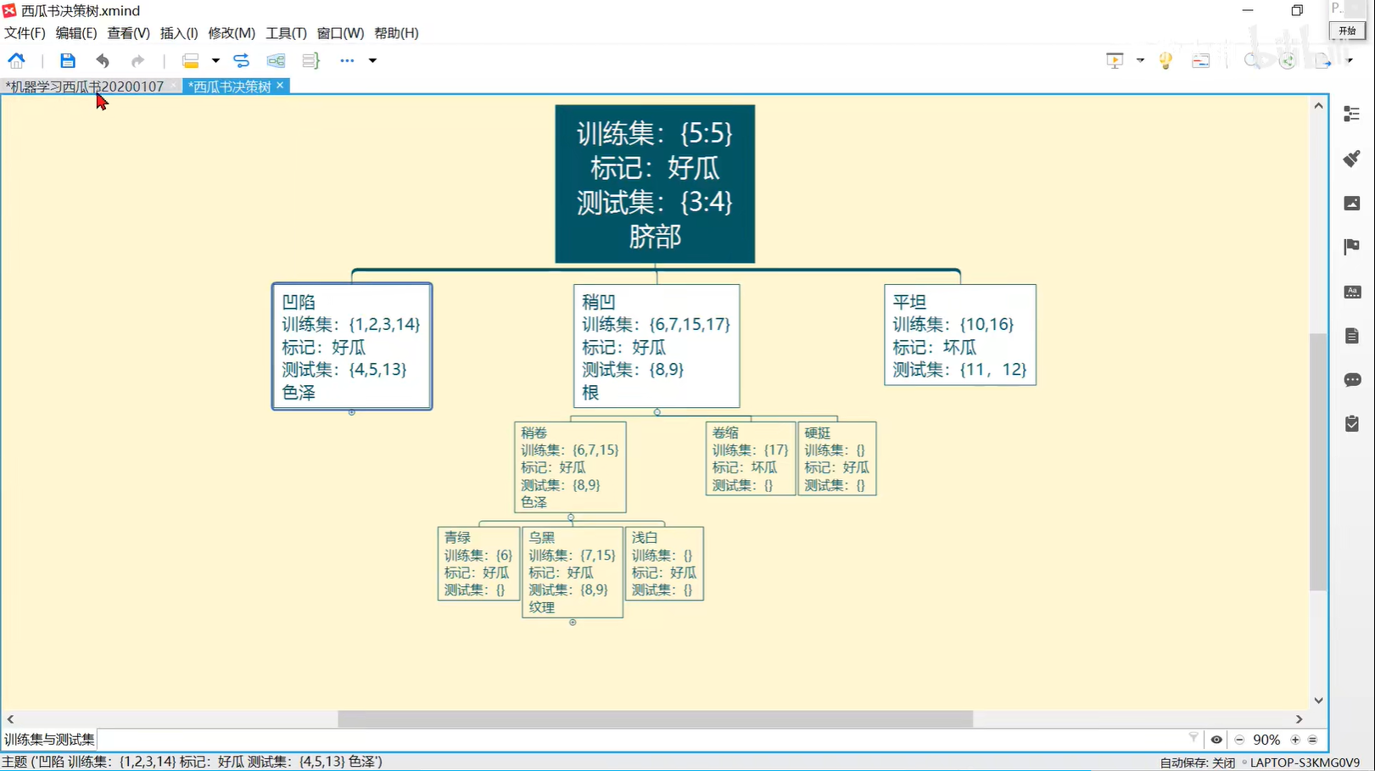The width and height of the screenshot is (1375, 771).
Task: Go to the XMind home dashboard
Action: click(x=17, y=60)
